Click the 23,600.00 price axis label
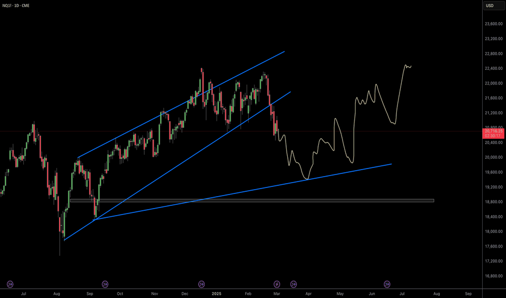This screenshot has width=506, height=298. pyautogui.click(x=494, y=24)
